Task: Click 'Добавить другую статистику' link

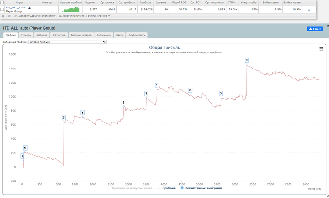Action: [x=35, y=16]
